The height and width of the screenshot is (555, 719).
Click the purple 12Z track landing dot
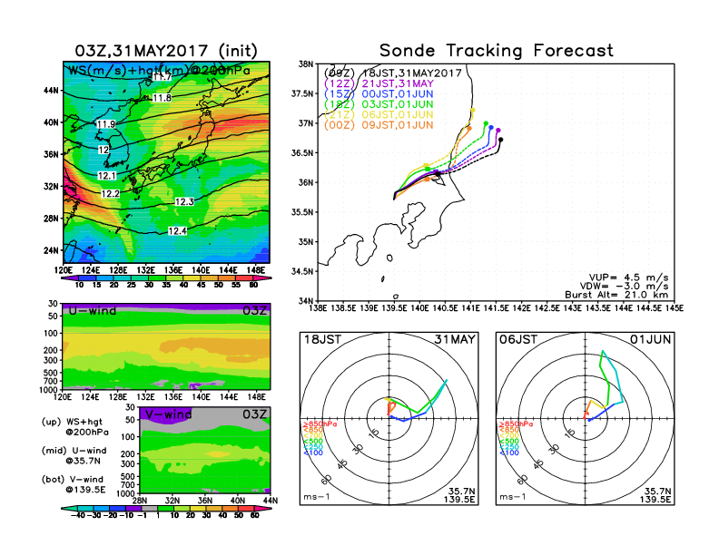(x=498, y=131)
